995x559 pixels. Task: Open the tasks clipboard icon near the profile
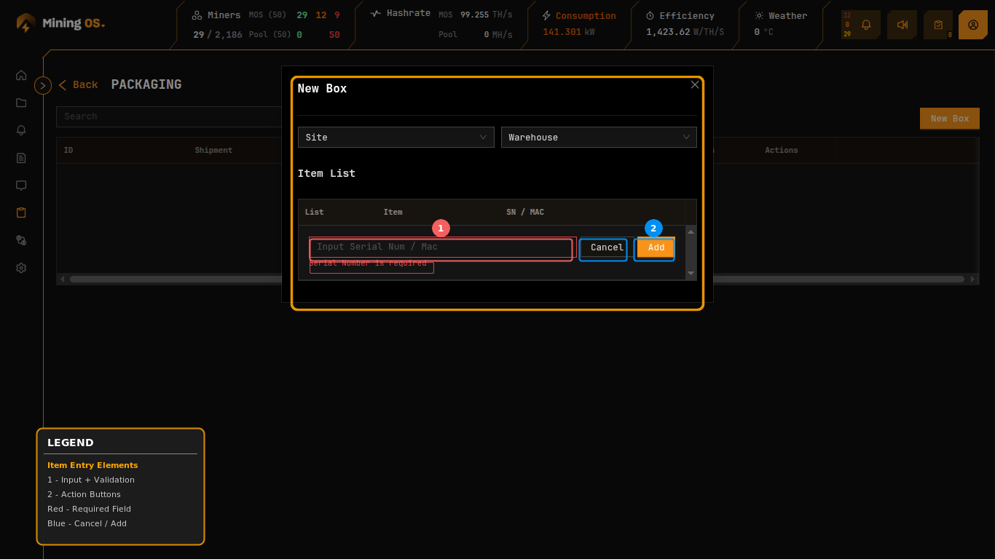[x=937, y=24]
